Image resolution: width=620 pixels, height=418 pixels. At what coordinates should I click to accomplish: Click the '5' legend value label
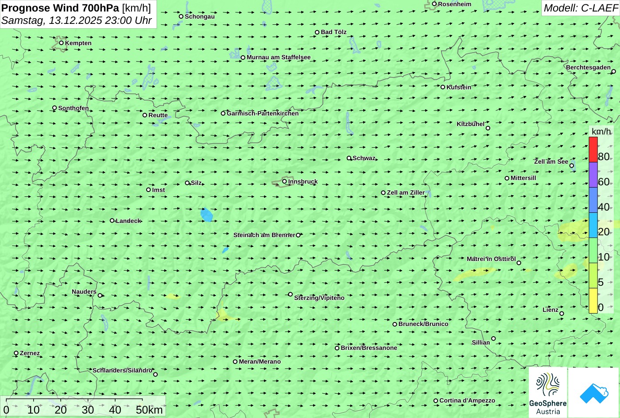601,282
